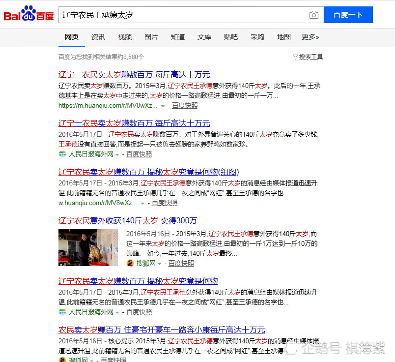
Task: Click the Baidu logo
Action: click(x=28, y=14)
